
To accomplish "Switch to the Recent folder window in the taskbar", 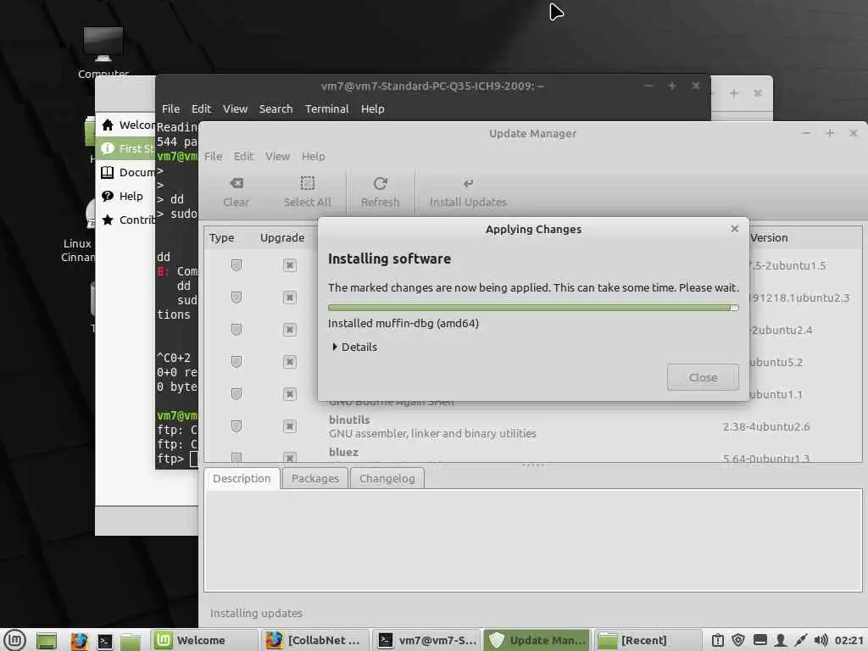I will pos(648,641).
